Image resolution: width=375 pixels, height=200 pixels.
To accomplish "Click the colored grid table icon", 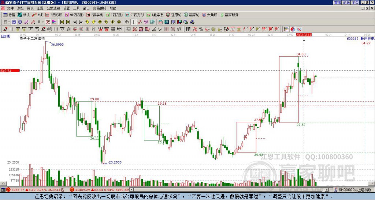I will 286,29.
